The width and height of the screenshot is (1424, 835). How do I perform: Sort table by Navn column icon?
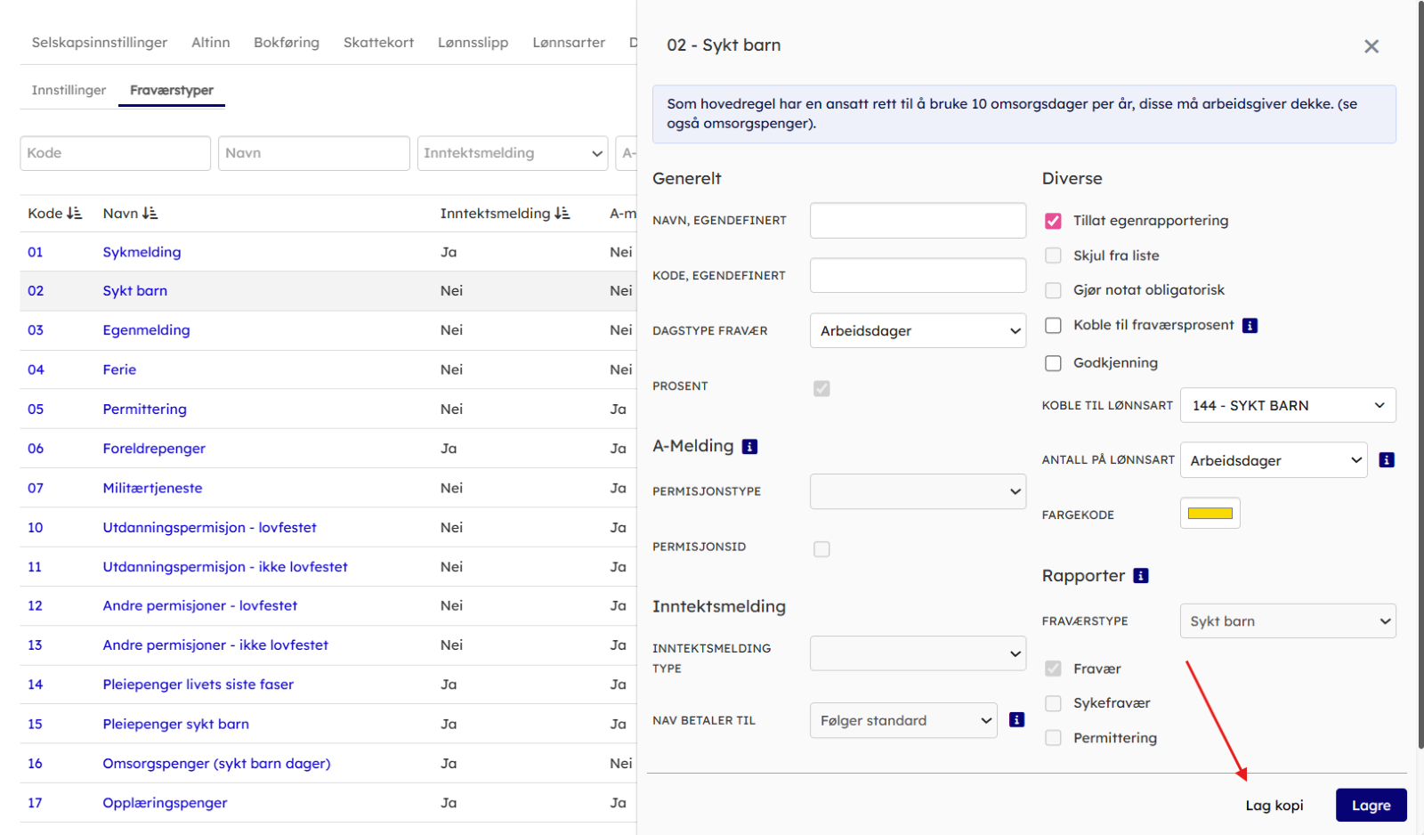[x=150, y=214]
